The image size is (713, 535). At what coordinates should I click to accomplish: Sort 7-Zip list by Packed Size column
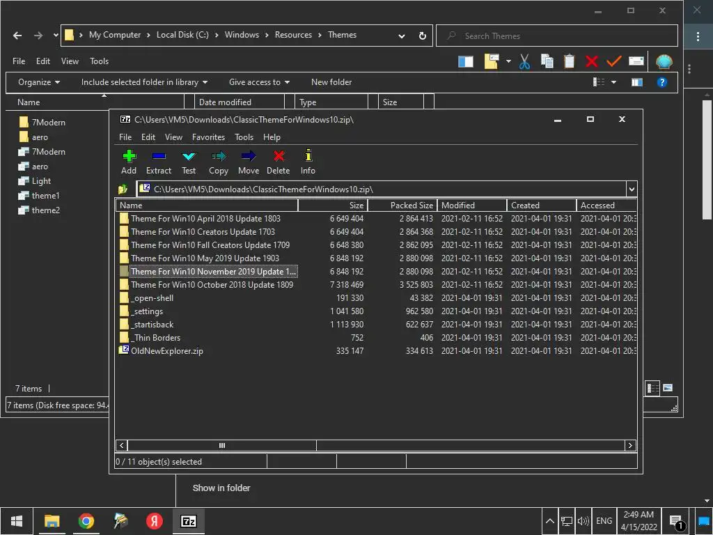click(x=402, y=206)
